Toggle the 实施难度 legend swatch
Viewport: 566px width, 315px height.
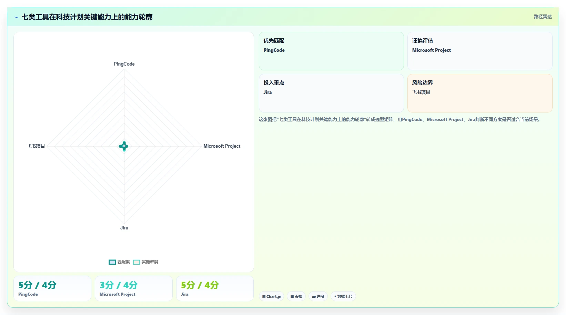(x=137, y=262)
